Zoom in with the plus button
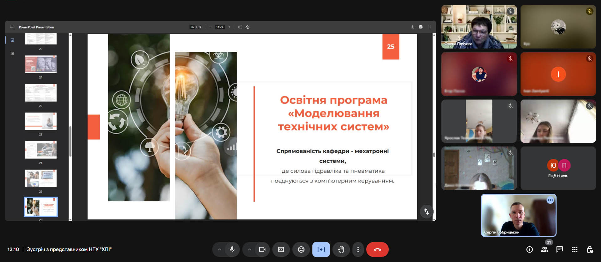This screenshot has height=262, width=601. pos(229,27)
